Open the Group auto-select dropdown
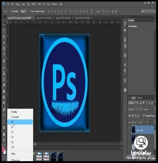Viewport: 158px width, 163px height. click(x=23, y=12)
